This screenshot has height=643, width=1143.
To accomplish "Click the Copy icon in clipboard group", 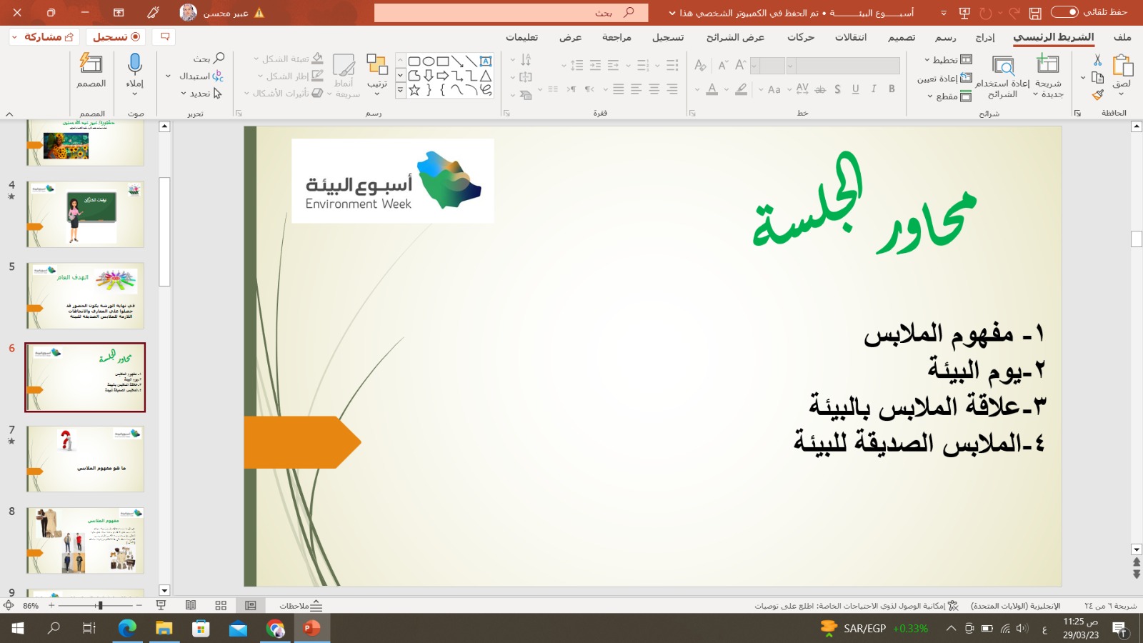I will coord(1097,77).
